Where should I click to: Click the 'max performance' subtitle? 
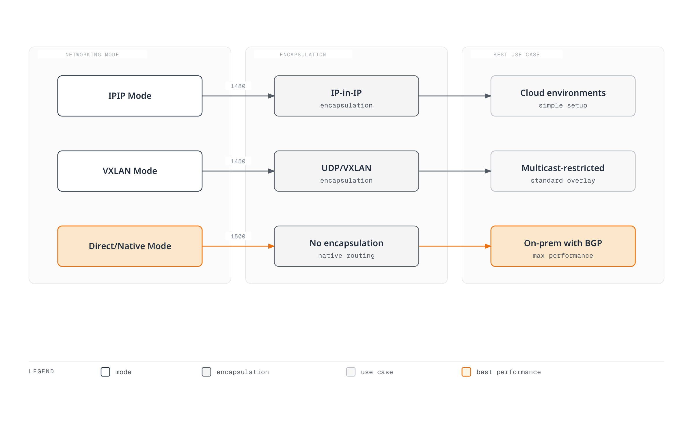(x=563, y=256)
